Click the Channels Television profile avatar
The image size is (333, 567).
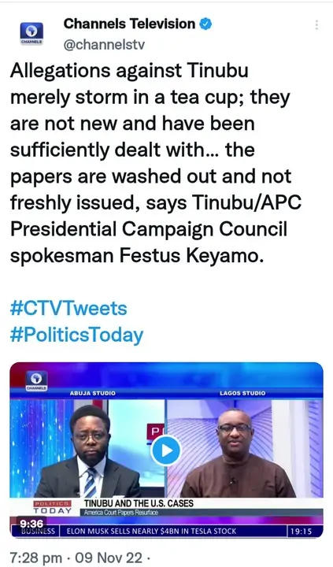point(31,33)
